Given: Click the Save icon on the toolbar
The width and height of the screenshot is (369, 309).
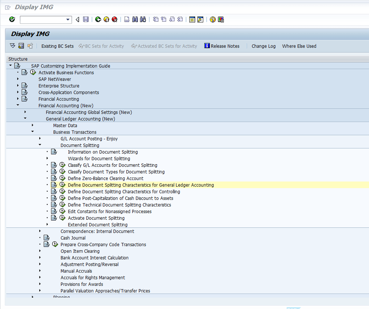Looking at the screenshot, I should click(x=86, y=19).
